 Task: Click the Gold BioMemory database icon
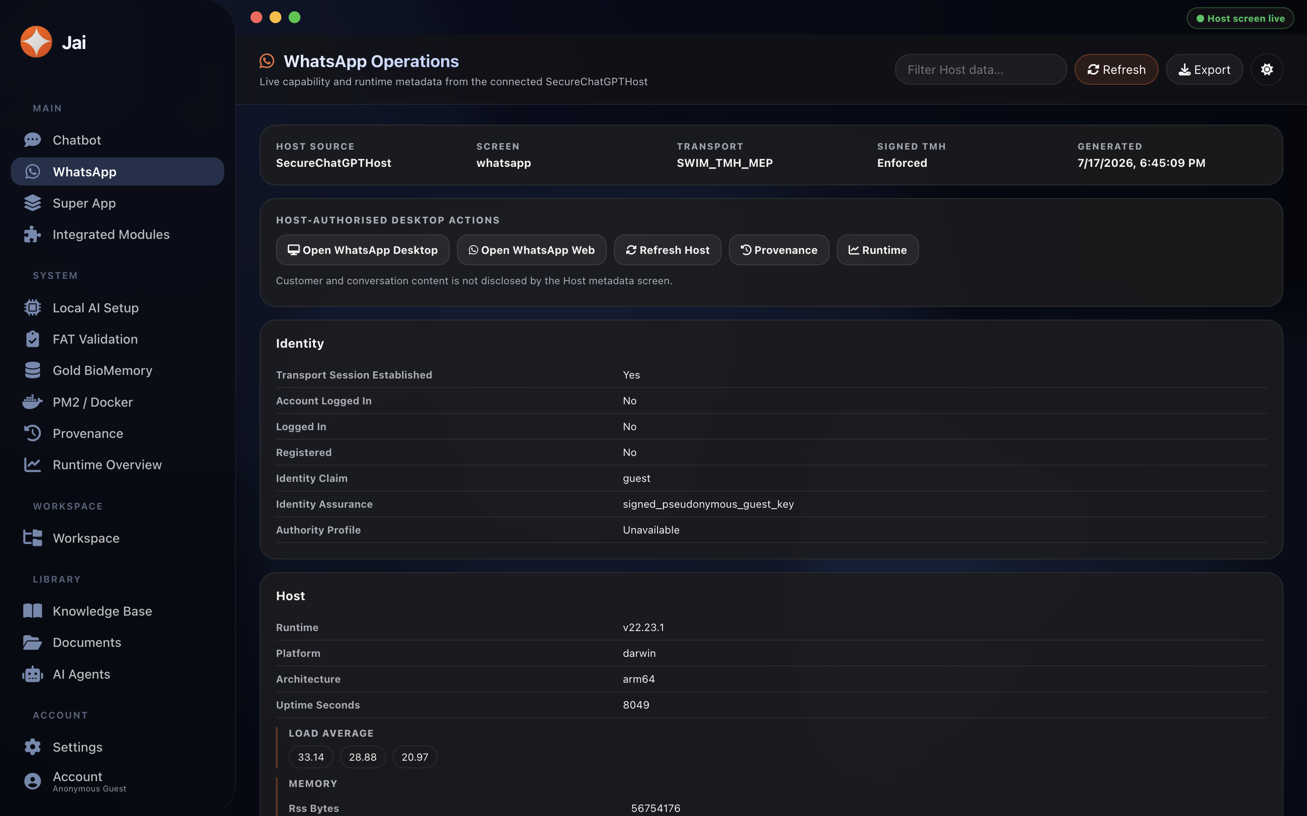[32, 370]
